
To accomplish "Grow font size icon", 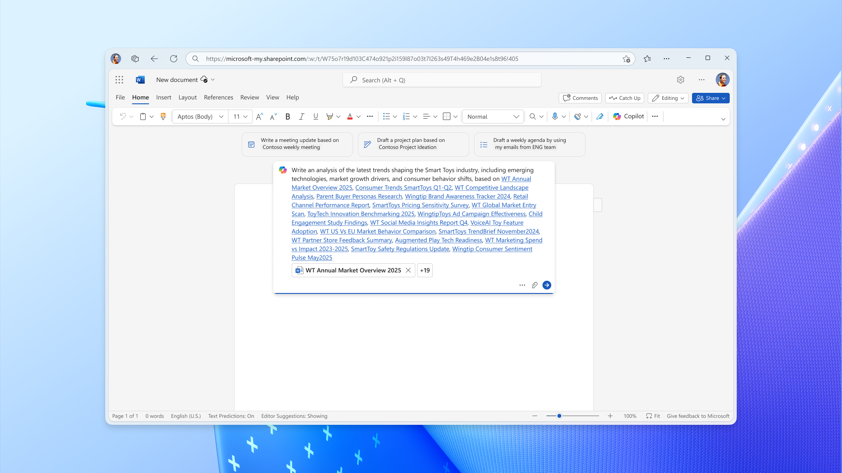I will [x=260, y=116].
